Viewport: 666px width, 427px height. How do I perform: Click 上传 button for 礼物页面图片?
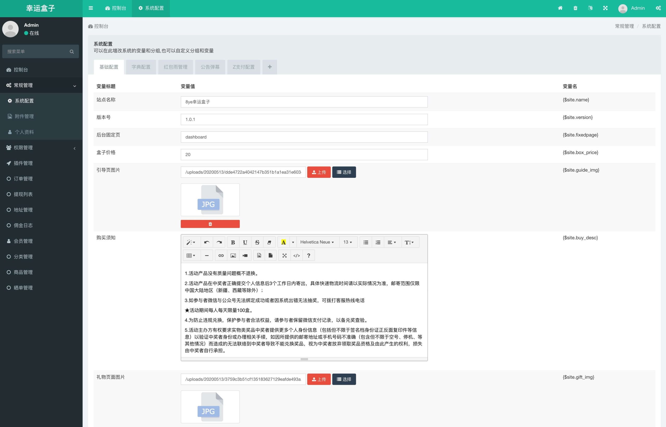pos(319,379)
